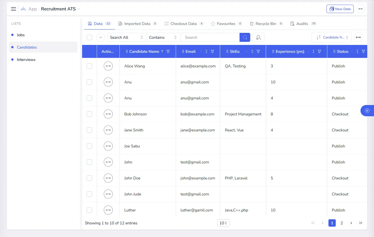This screenshot has width=374, height=237.
Task: Sort the Skills column
Action: (x=252, y=51)
